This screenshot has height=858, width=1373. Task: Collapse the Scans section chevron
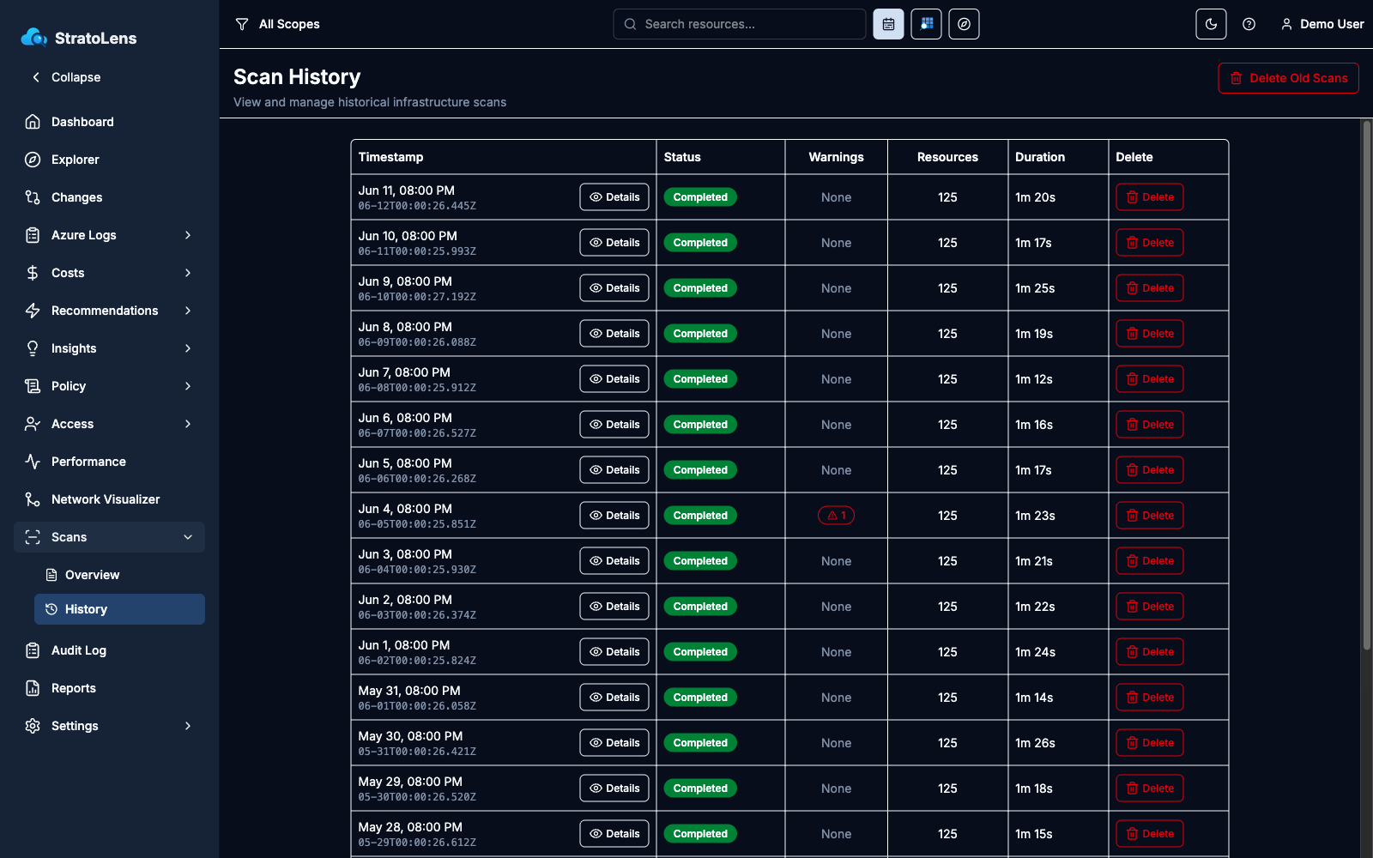[188, 537]
